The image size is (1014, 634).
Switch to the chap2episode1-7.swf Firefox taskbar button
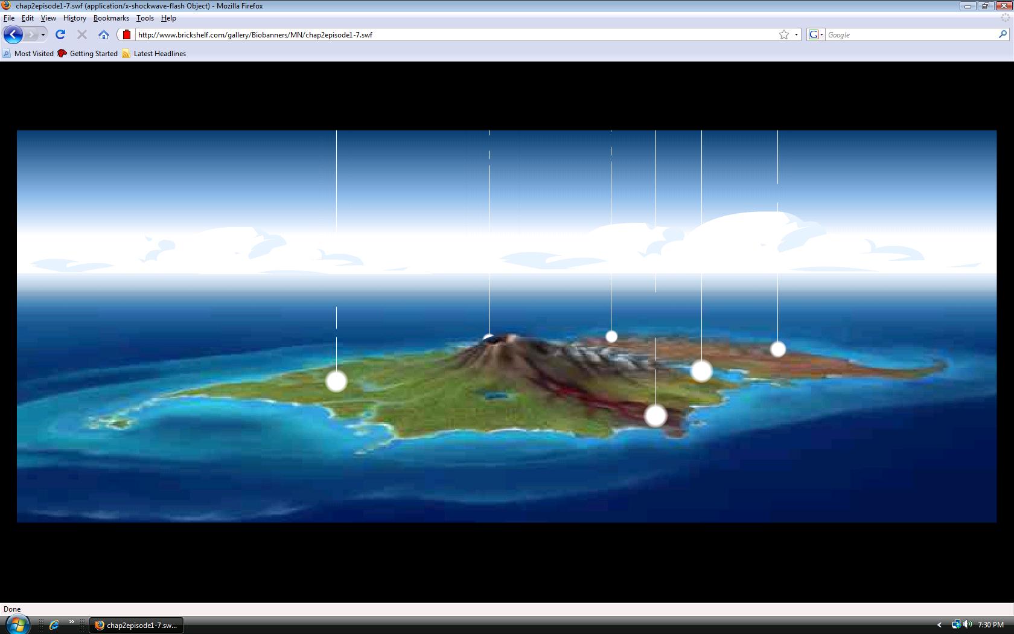136,626
